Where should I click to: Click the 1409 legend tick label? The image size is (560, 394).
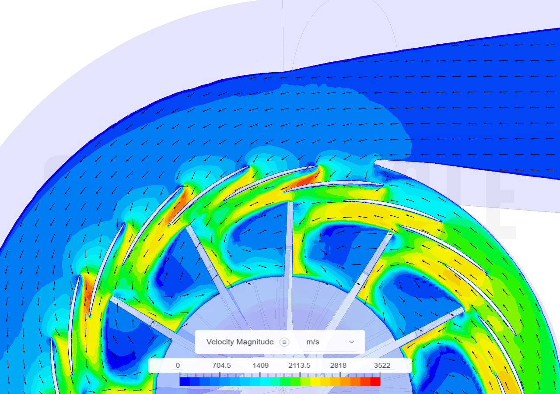(260, 366)
